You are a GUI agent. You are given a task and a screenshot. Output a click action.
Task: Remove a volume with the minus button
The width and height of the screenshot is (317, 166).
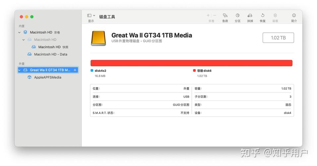point(215,15)
